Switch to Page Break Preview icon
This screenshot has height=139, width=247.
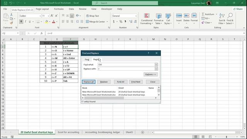[210, 137]
